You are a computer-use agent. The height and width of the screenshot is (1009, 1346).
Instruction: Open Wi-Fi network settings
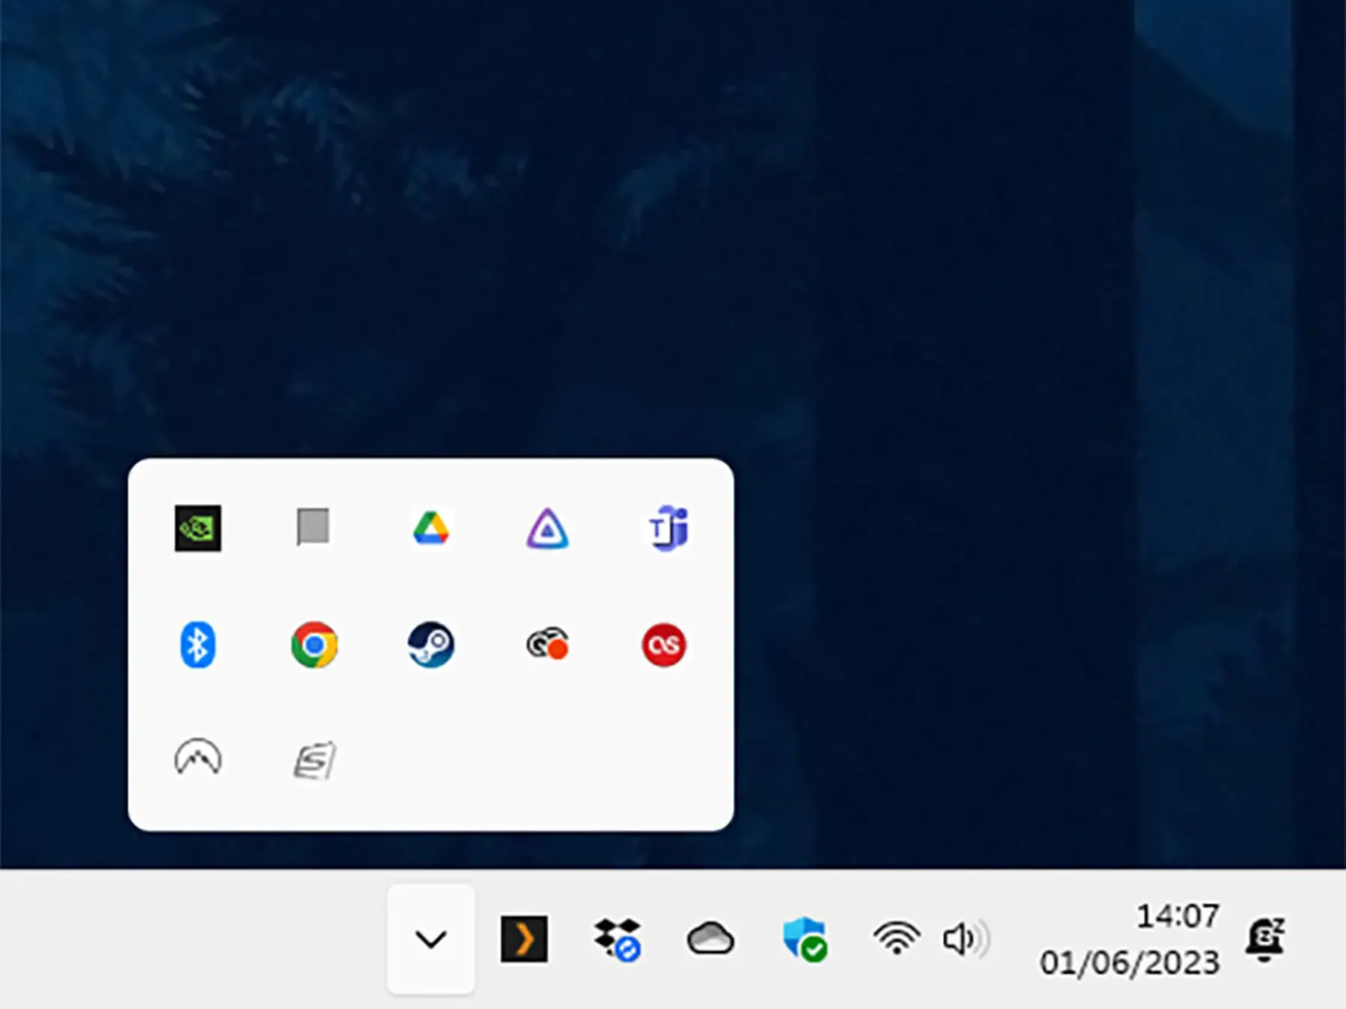[x=897, y=938]
